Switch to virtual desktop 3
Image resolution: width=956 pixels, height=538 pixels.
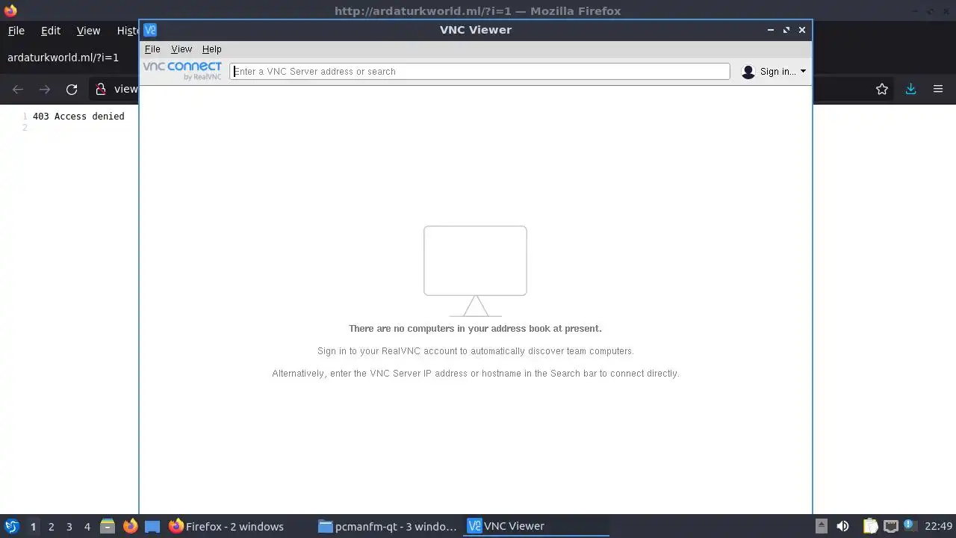[x=69, y=527]
